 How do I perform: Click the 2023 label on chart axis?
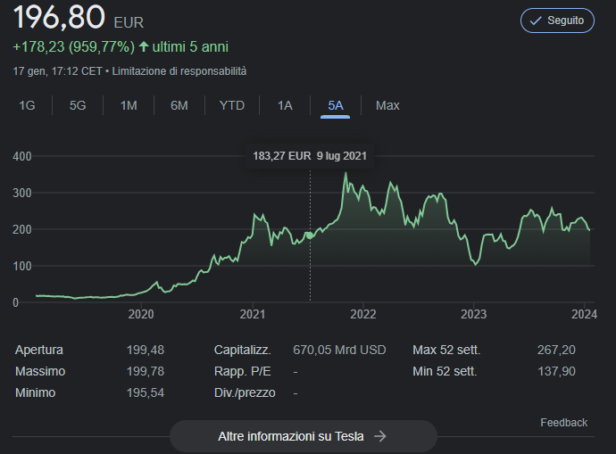(x=473, y=314)
